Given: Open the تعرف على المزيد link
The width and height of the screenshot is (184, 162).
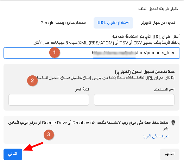Looking at the screenshot, I should click(156, 136).
